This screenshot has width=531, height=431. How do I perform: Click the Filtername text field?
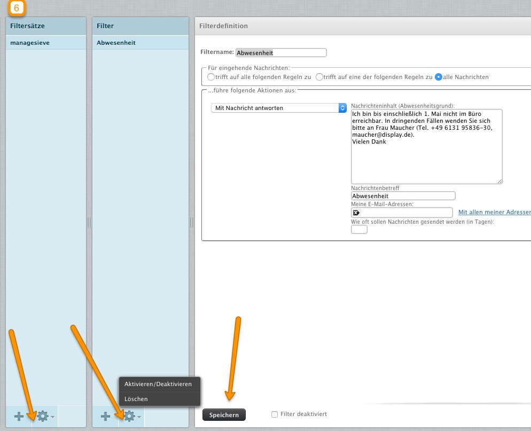280,53
